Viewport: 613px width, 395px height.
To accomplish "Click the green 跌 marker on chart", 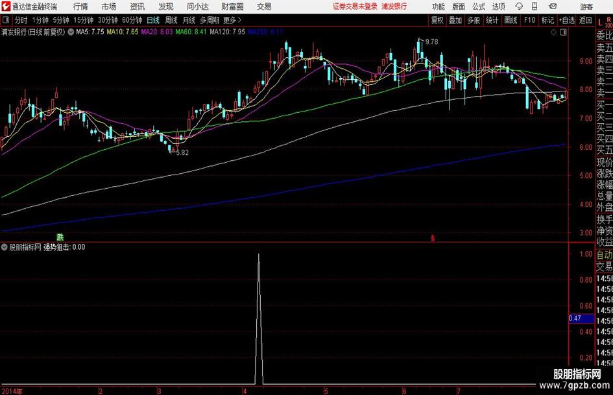I will pyautogui.click(x=60, y=237).
